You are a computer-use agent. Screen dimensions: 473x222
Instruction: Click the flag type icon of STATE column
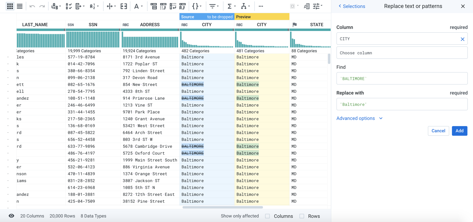(x=295, y=25)
